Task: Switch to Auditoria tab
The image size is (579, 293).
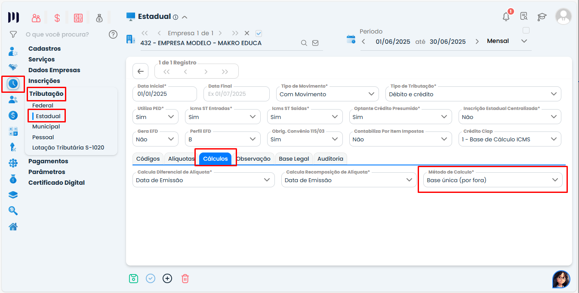Action: click(x=330, y=159)
